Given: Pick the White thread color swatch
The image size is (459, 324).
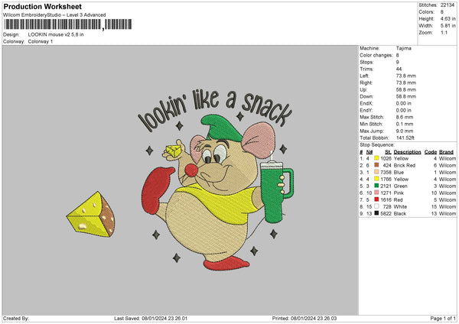Looking at the screenshot, I should click(x=376, y=206).
